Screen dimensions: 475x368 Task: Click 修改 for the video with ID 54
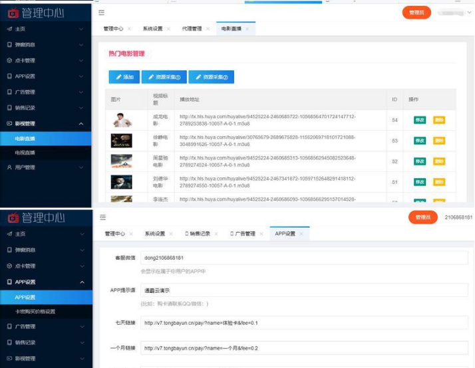pyautogui.click(x=420, y=120)
